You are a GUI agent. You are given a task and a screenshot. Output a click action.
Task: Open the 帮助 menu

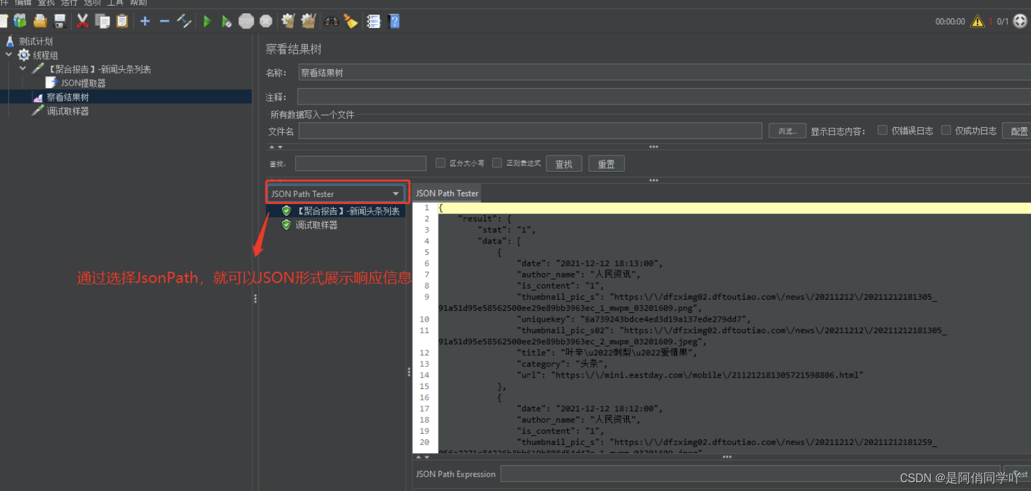[x=138, y=3]
